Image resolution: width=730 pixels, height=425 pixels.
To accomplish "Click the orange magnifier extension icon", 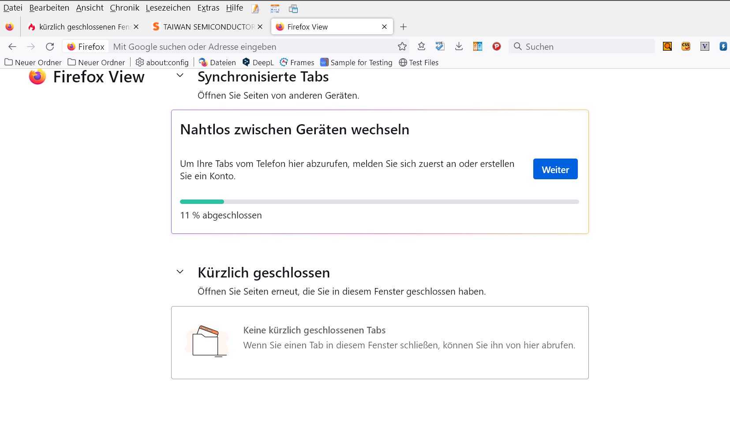I will 667,47.
